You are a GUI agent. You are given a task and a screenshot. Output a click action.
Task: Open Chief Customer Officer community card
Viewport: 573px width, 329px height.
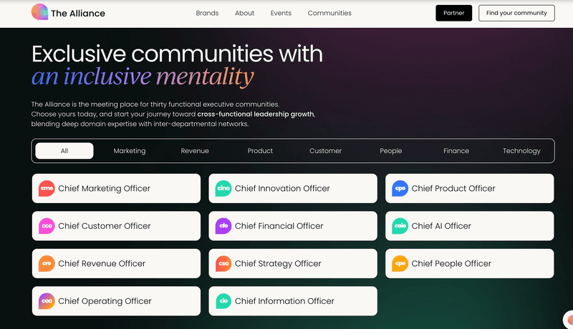tap(116, 226)
